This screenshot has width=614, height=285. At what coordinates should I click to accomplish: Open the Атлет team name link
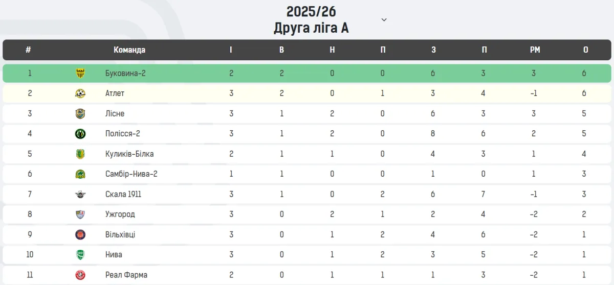(115, 93)
